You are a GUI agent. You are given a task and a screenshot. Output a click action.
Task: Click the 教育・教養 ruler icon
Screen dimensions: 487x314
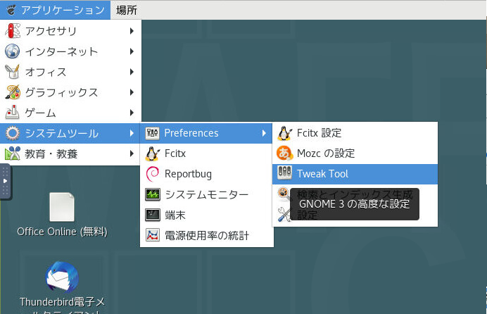pos(13,153)
